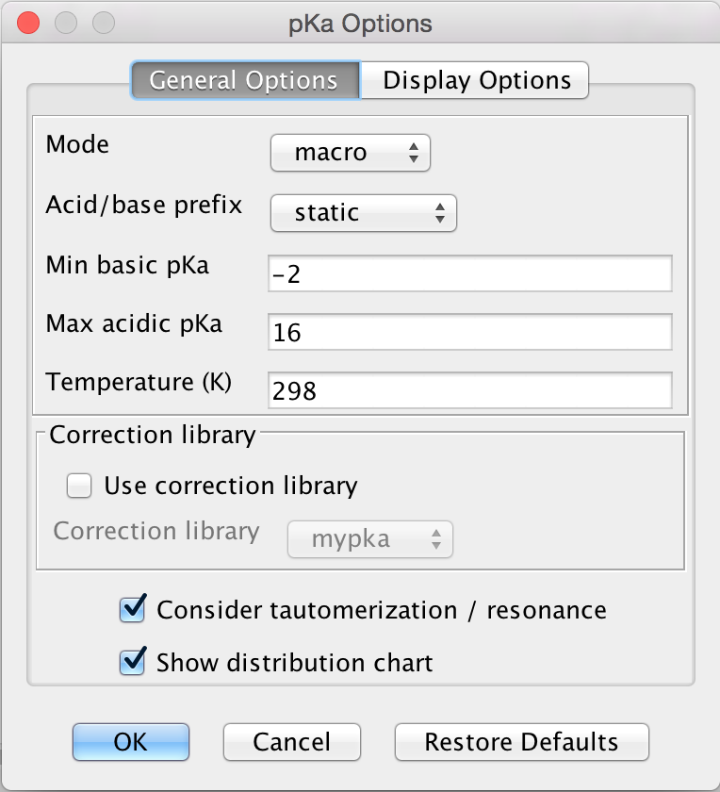
Task: Select the Temperature (K) input field
Action: pos(469,390)
